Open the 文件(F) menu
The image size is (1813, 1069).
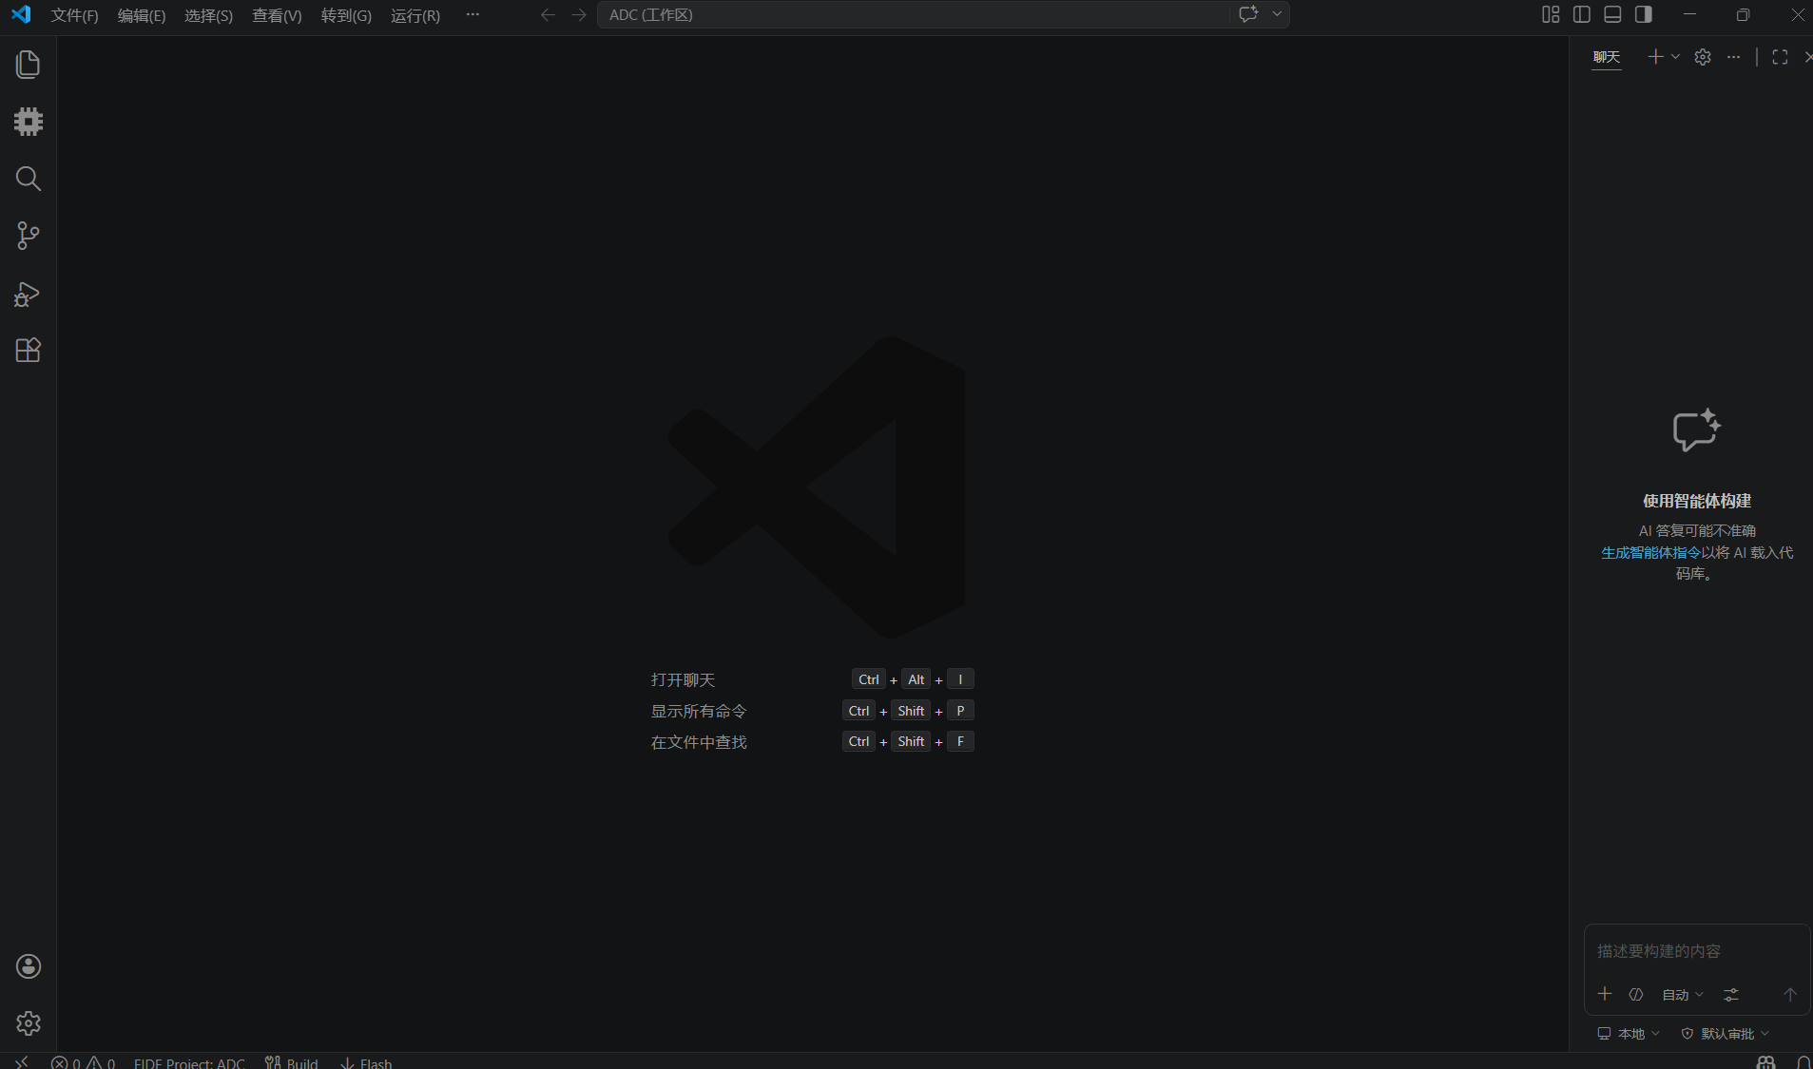point(74,15)
